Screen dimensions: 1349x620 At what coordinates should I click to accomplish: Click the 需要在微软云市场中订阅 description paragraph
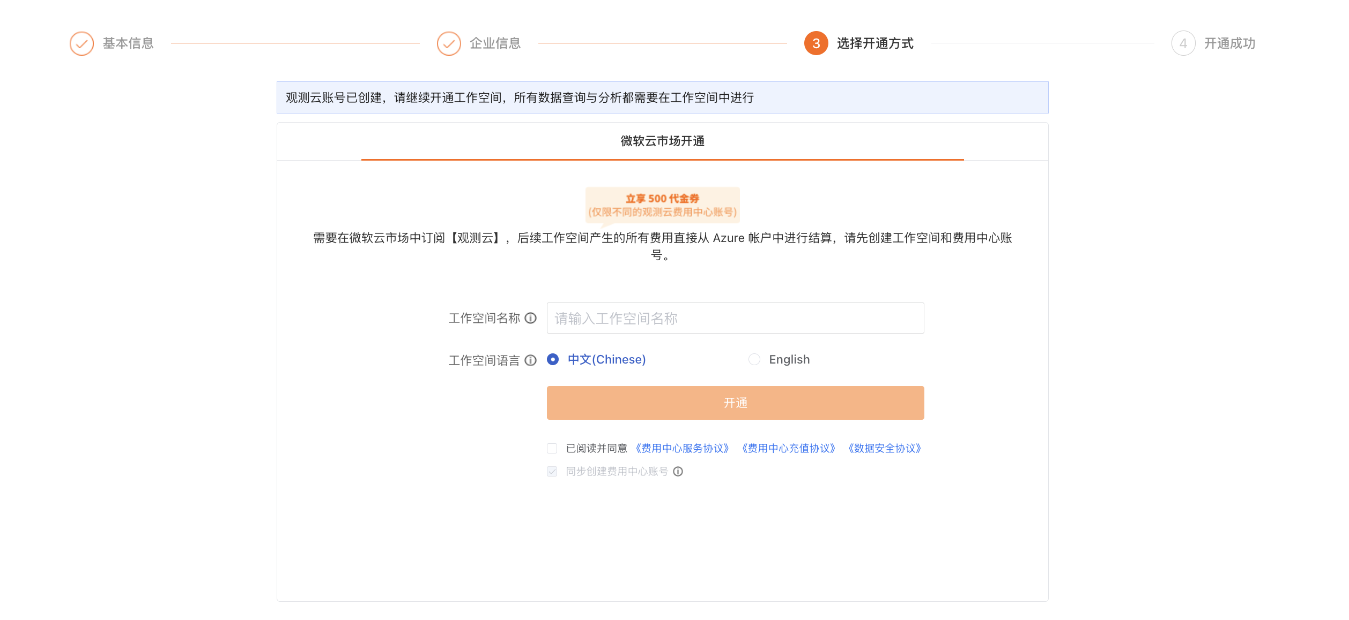[663, 246]
